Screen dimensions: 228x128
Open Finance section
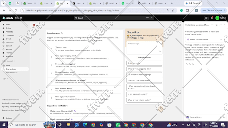click(x=9, y=53)
